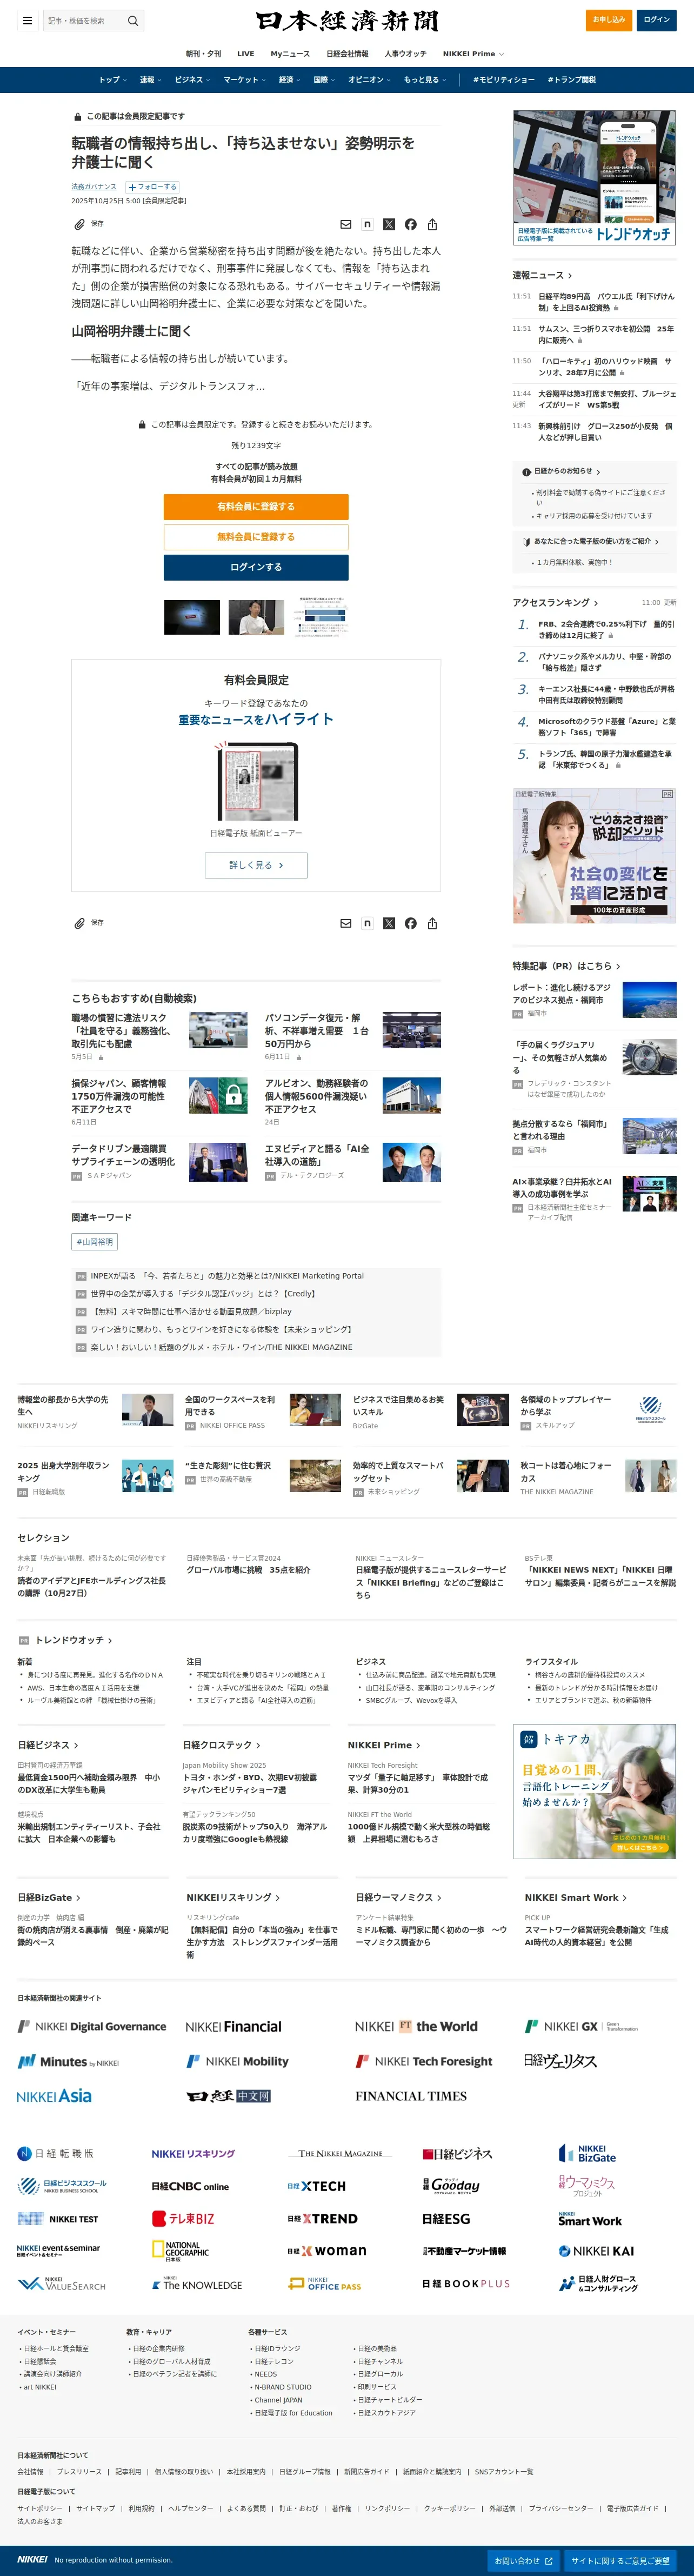Open NIKKEI Digital Governance logo
Screen dimensions: 694x2576
click(x=92, y=2026)
